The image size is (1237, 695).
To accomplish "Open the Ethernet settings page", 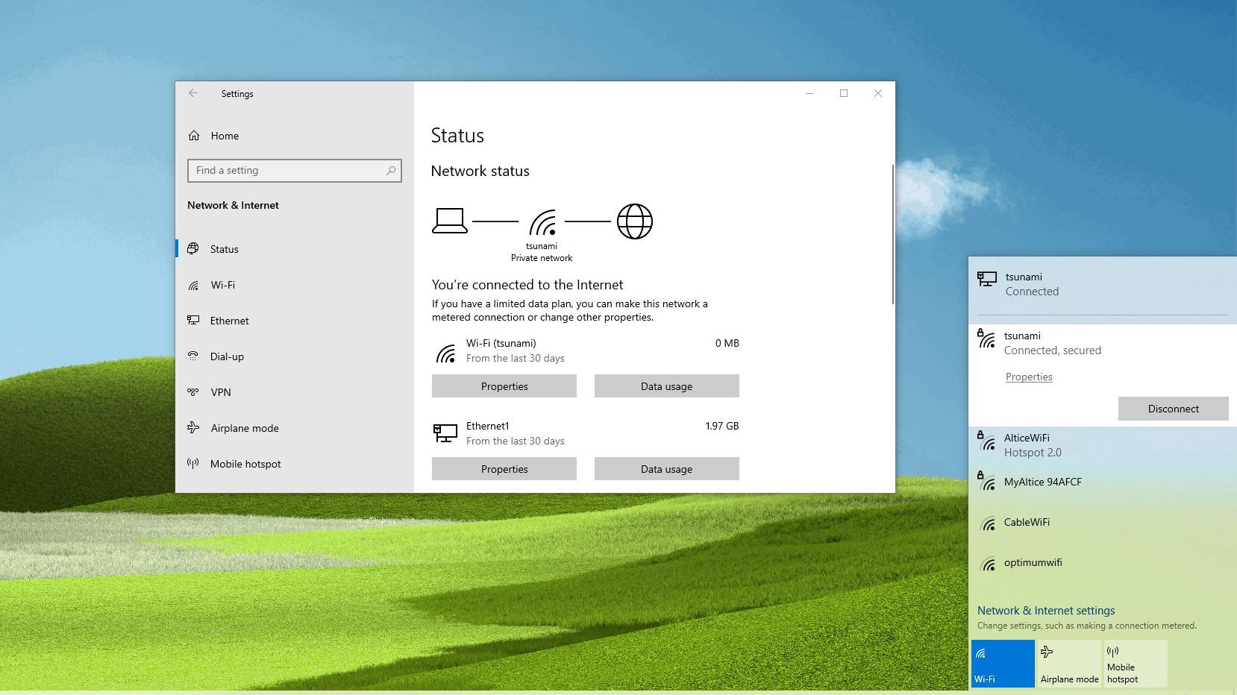I will 295,321.
